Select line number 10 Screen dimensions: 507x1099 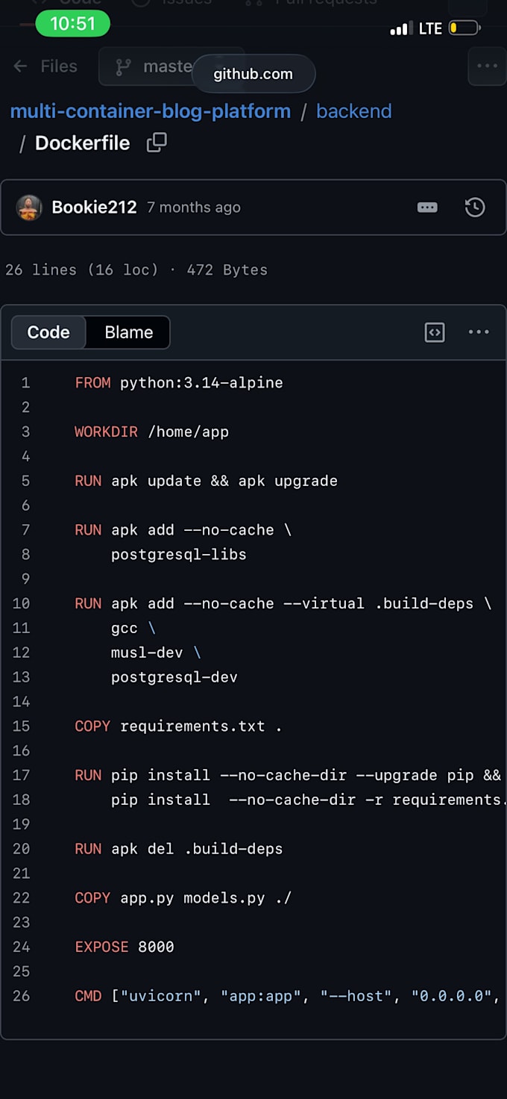click(x=22, y=603)
